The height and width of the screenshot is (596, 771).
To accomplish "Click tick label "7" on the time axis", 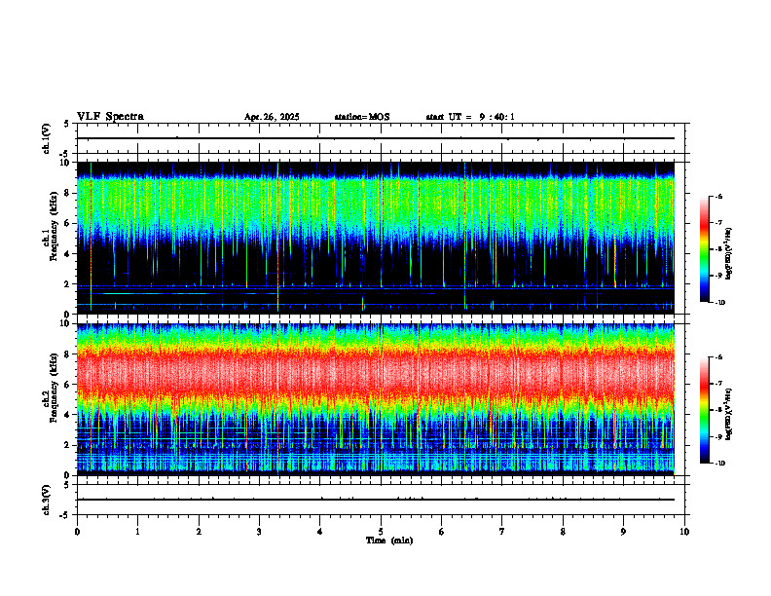I will pos(502,532).
